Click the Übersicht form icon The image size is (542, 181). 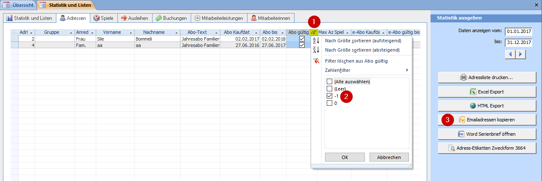(6, 5)
